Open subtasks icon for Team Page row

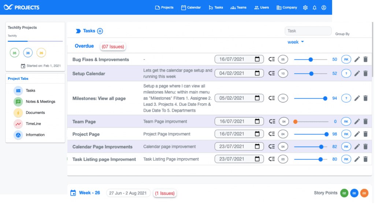(x=272, y=122)
